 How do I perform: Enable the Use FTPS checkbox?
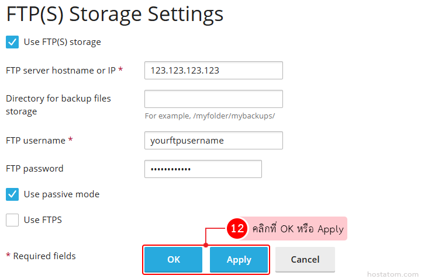point(12,220)
